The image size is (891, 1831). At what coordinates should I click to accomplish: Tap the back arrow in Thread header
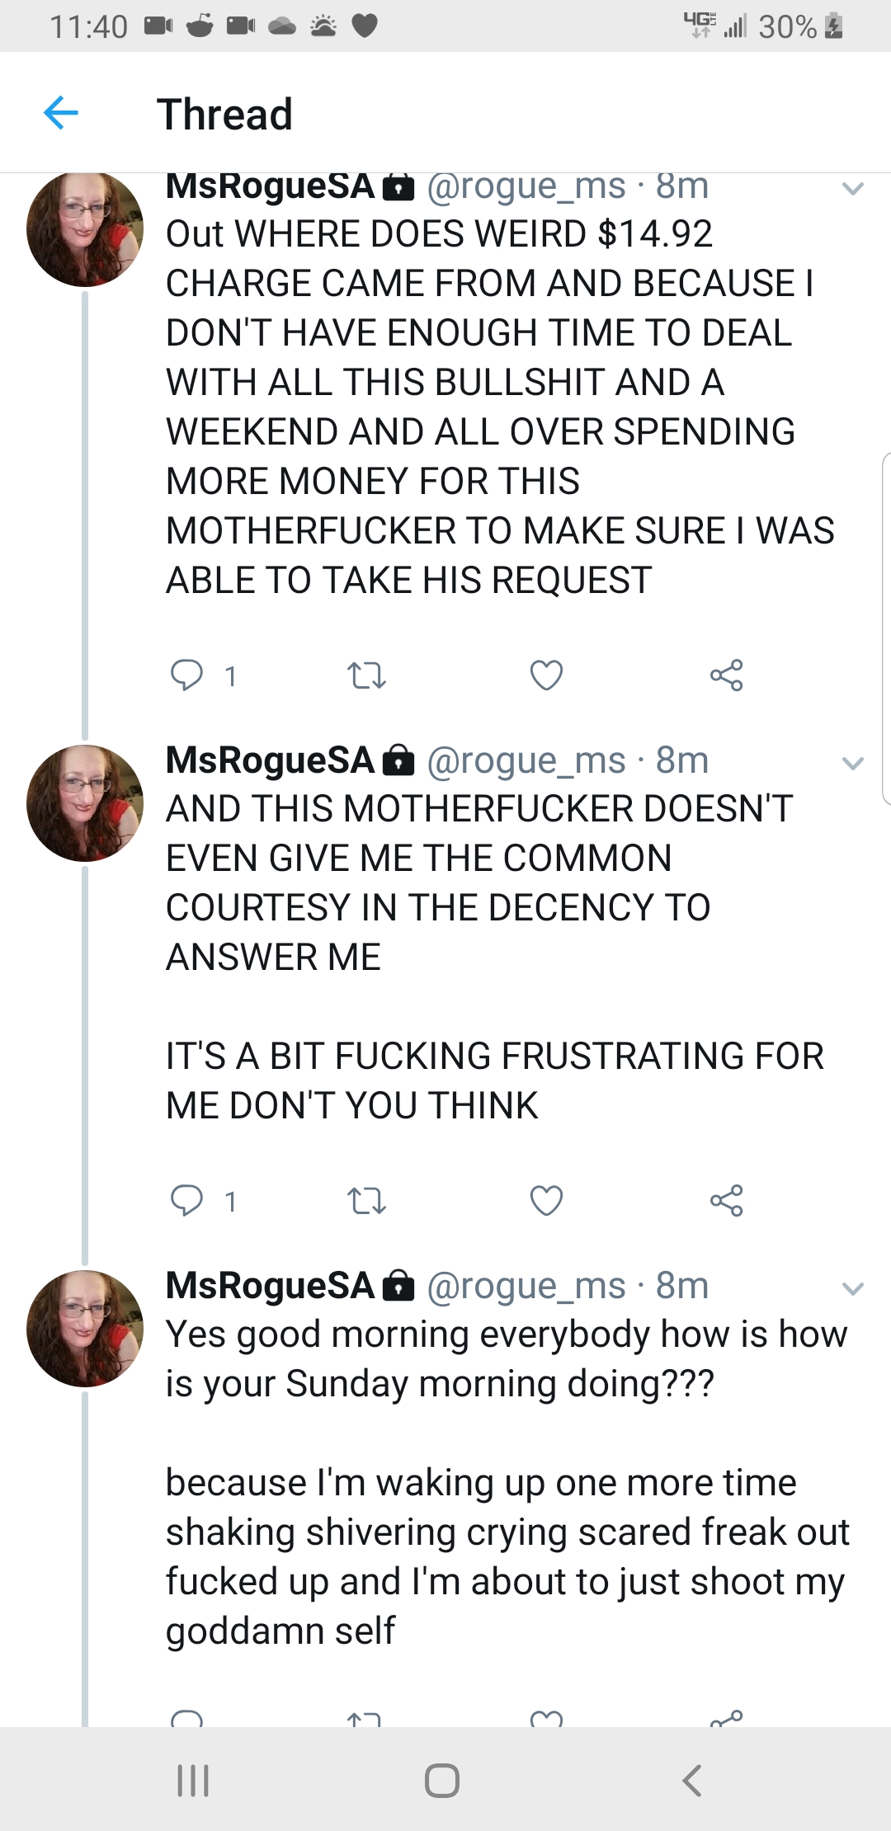pyautogui.click(x=61, y=113)
